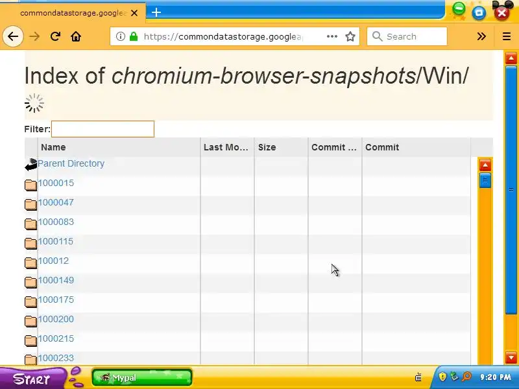This screenshot has height=389, width=519.
Task: Click the page vertical scrollbar thumb
Action: click(x=511, y=190)
